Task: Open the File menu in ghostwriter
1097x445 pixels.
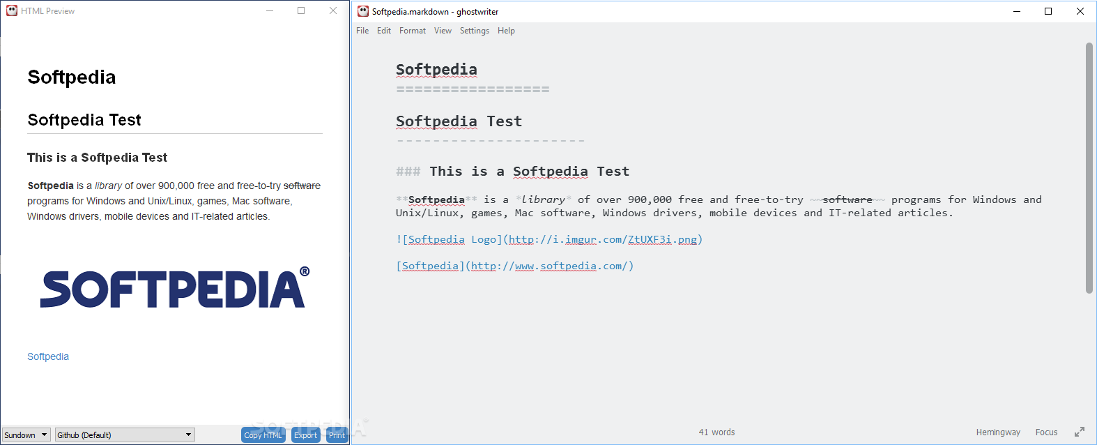Action: tap(362, 31)
